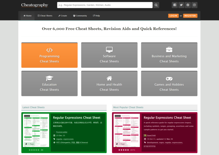Click the 'Over 6,000 Free Cheat Sheets' headline
Image resolution: width=219 pixels, height=155 pixels.
[109, 29]
